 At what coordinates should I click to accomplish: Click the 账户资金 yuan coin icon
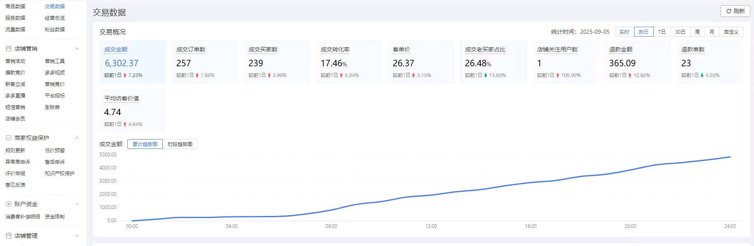[8, 204]
